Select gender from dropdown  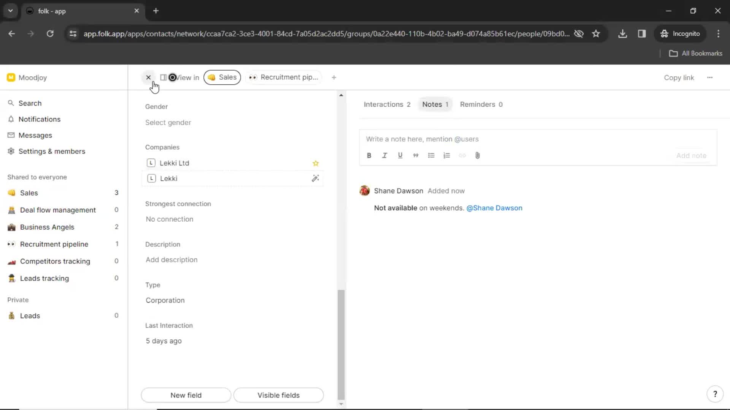click(x=168, y=122)
